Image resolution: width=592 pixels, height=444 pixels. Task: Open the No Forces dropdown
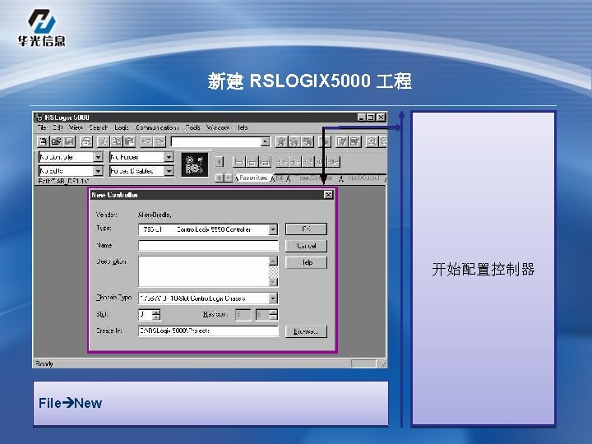[x=169, y=157]
